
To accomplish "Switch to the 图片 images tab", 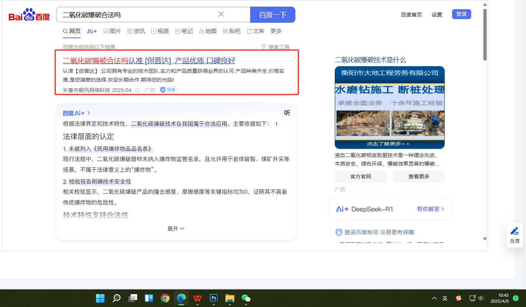I will (112, 31).
